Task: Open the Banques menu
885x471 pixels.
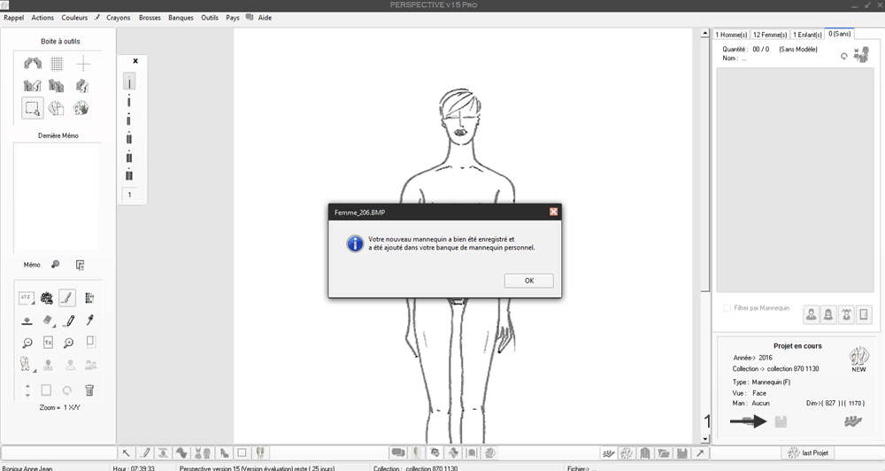Action: click(181, 18)
